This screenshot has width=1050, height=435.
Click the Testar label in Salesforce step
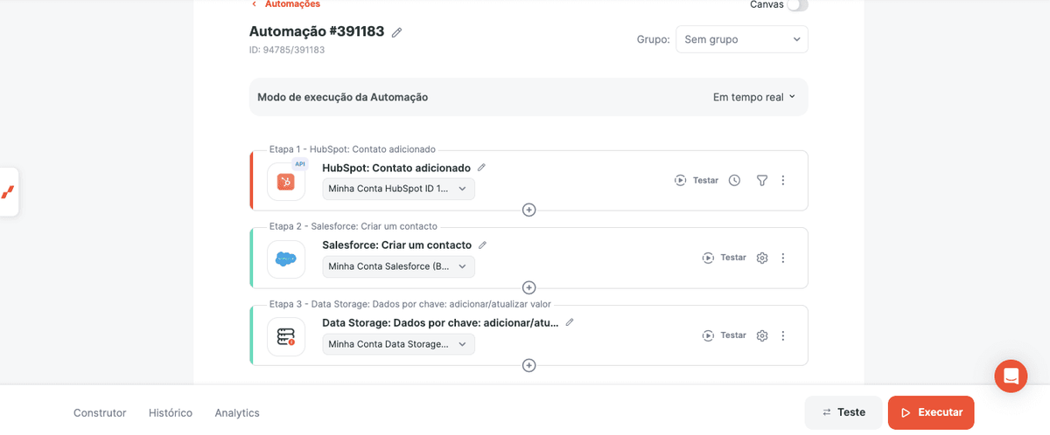pos(733,259)
